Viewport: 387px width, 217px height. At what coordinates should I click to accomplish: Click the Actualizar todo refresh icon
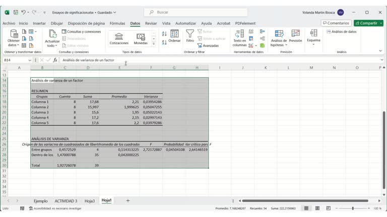click(52, 34)
